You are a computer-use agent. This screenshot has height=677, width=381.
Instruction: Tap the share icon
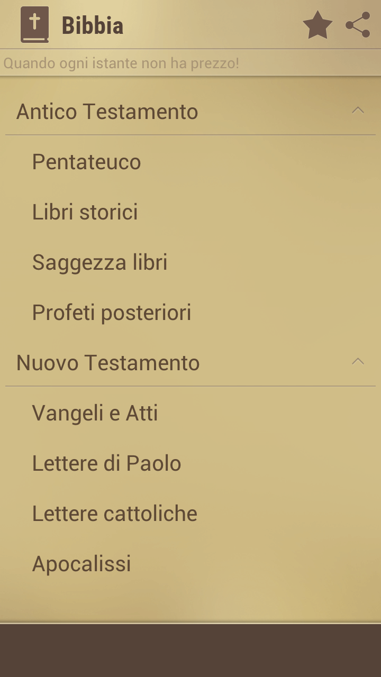click(x=358, y=25)
